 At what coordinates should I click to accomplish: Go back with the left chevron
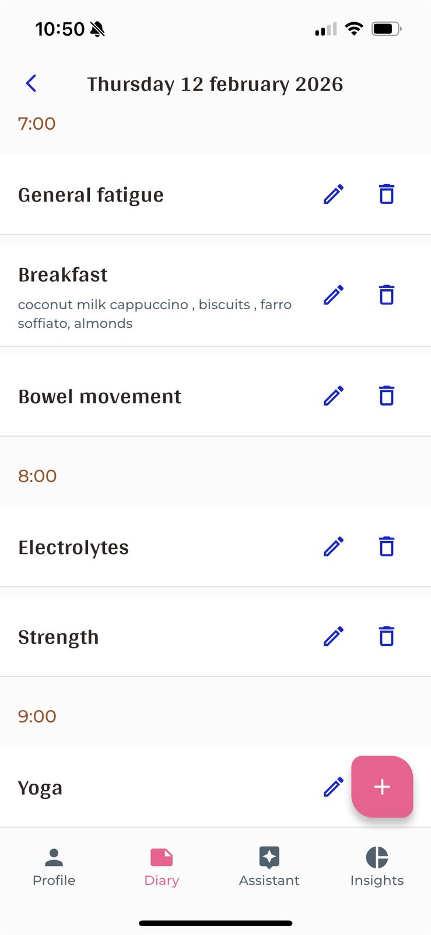coord(31,84)
